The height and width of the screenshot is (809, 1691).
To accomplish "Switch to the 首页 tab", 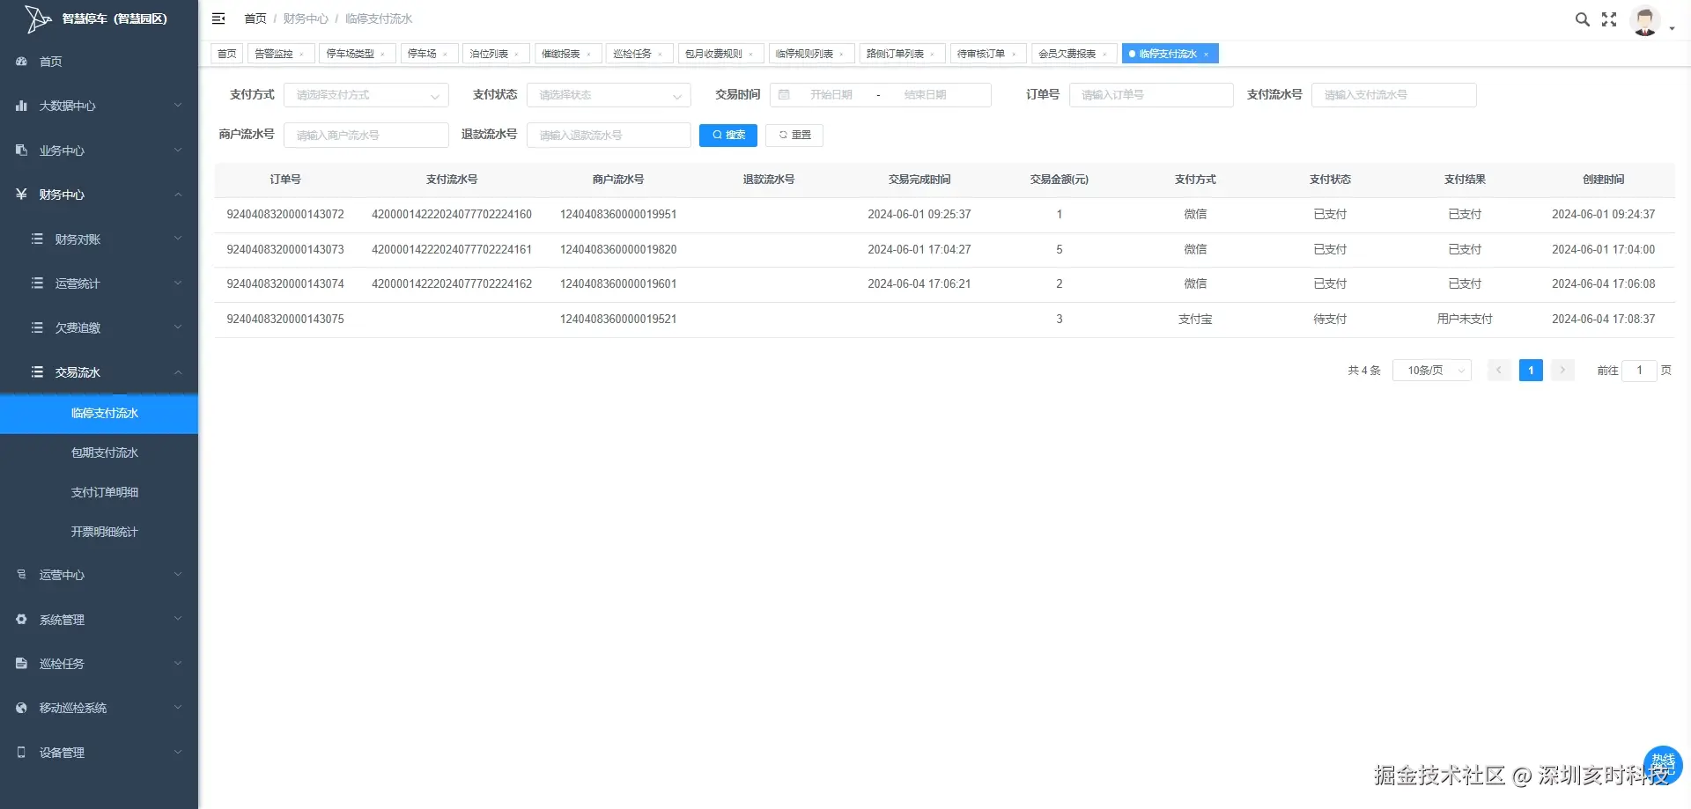I will click(227, 54).
